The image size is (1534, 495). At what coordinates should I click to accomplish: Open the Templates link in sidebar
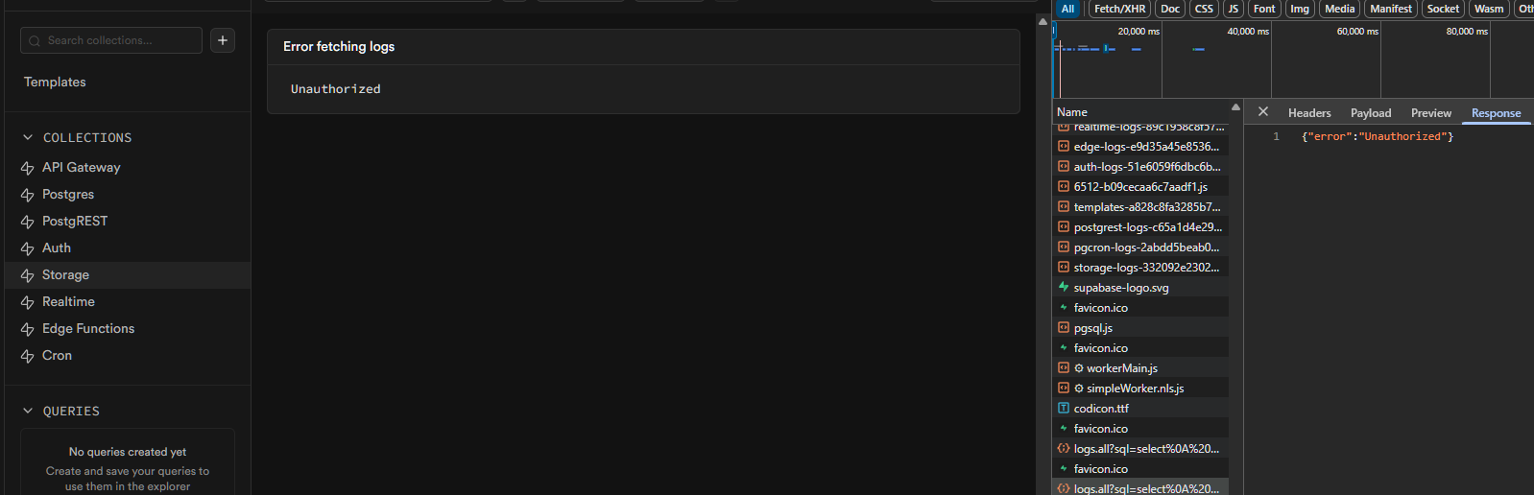coord(55,82)
